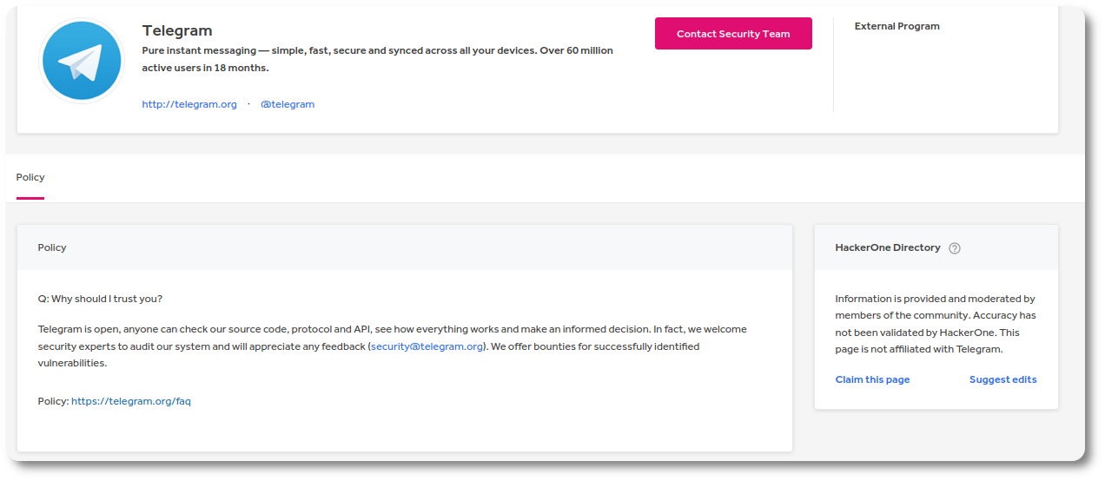Click the dot separator between profile links
Image resolution: width=1105 pixels, height=481 pixels.
[x=248, y=104]
